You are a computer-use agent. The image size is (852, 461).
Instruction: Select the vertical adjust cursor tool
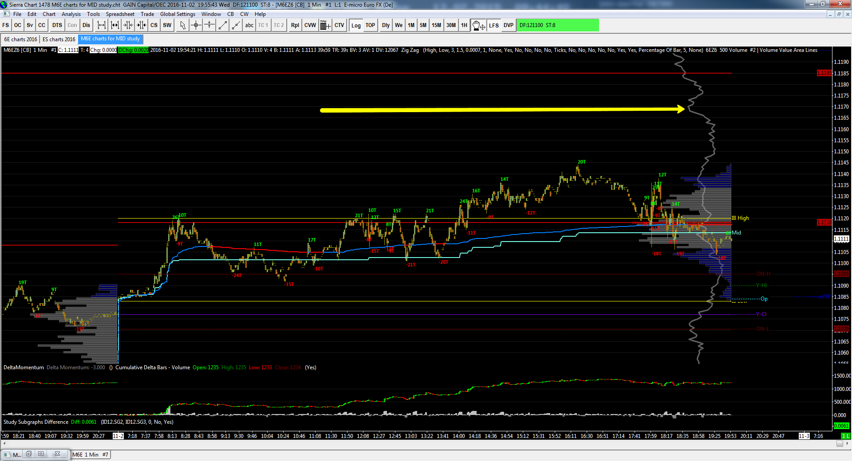209,25
